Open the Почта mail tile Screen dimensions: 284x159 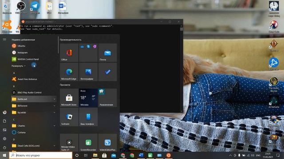(107, 53)
